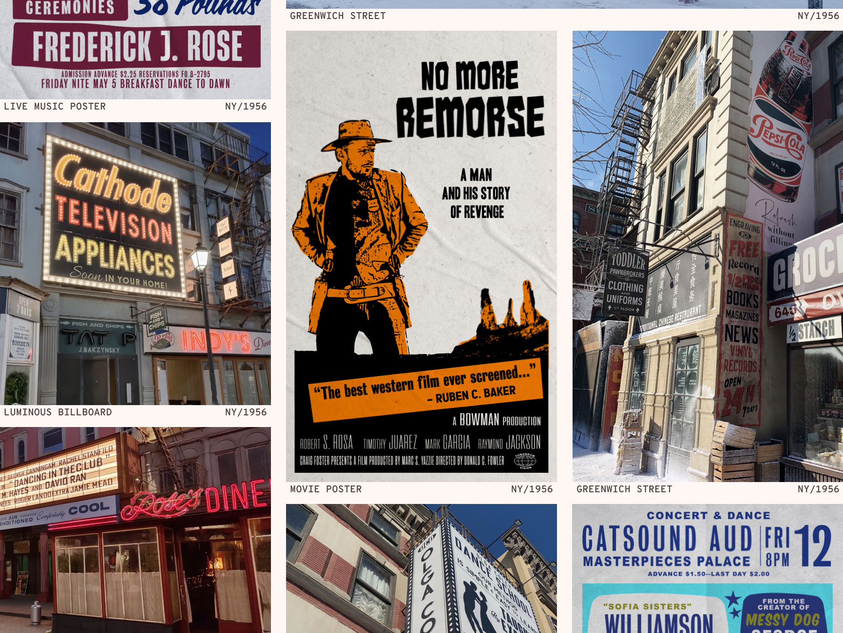Click the 'MOVIE POSTER' caption

[x=326, y=489]
